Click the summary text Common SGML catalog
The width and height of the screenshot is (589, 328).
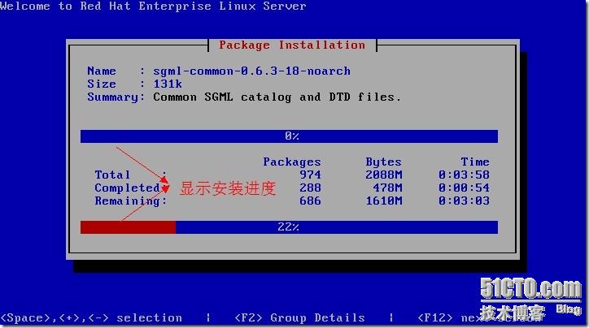222,97
